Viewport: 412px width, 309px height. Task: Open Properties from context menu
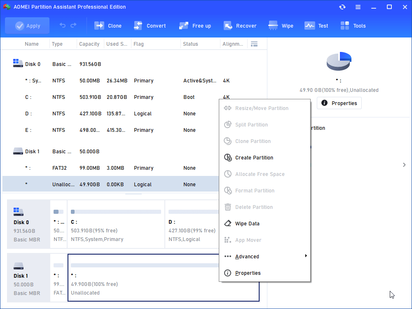point(265,273)
